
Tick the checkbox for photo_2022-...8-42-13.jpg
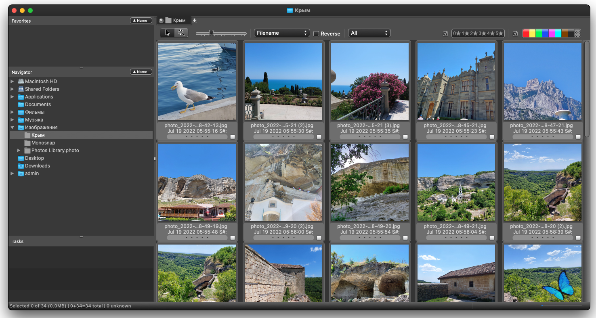(x=233, y=137)
